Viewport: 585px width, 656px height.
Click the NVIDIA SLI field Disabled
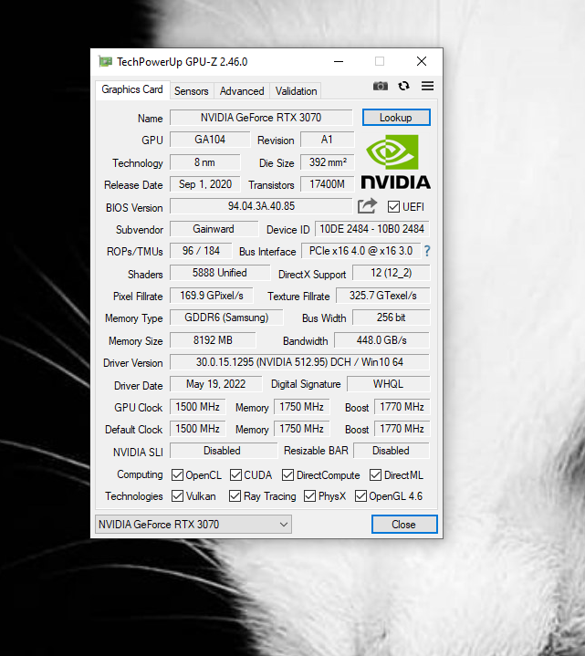[224, 451]
